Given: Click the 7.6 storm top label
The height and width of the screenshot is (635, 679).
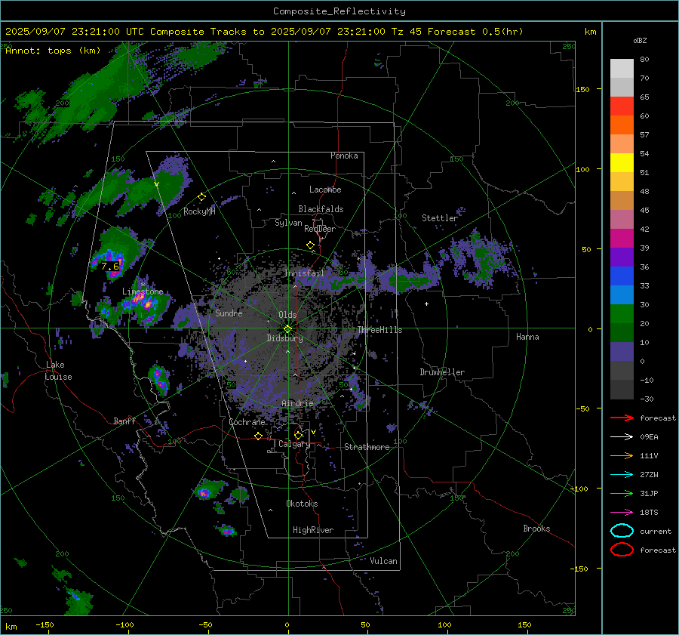Looking at the screenshot, I should [x=110, y=266].
